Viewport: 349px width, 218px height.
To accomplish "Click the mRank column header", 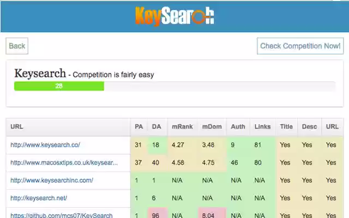I will [x=182, y=127].
